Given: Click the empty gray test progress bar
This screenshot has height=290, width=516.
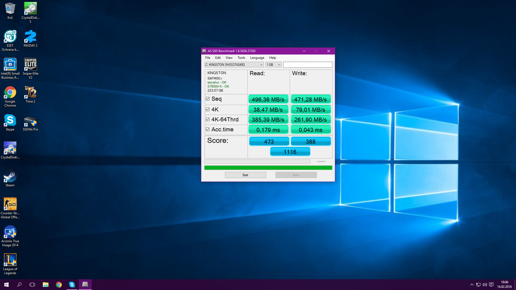Looking at the screenshot, I should [x=257, y=162].
